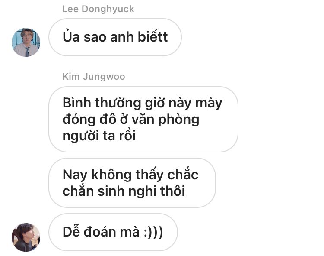Tap 'Bình thường' at start of second bubble
This screenshot has width=324, height=256.
point(102,103)
